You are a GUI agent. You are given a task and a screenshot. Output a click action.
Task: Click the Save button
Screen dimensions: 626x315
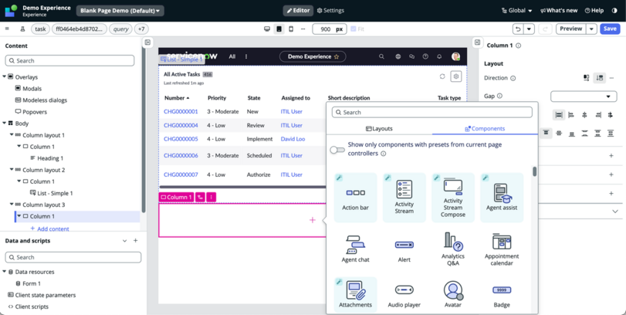click(x=610, y=29)
